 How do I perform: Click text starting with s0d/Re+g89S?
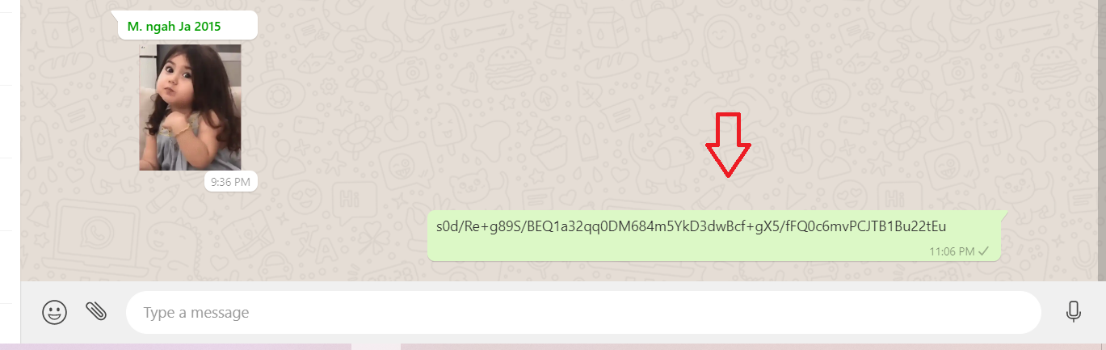(691, 226)
